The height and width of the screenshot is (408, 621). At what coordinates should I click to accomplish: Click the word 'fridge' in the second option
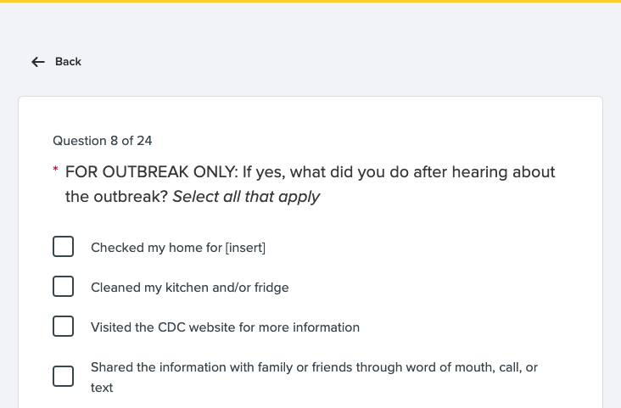(x=271, y=288)
